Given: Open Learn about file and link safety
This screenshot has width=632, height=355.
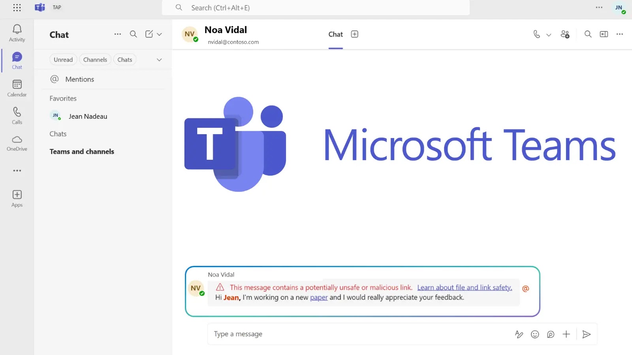Looking at the screenshot, I should click(465, 288).
